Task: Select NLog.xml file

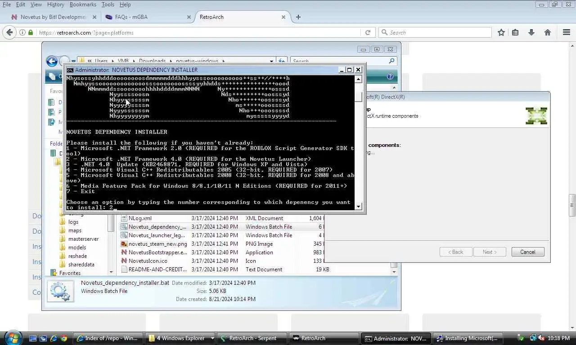Action: coord(140,218)
